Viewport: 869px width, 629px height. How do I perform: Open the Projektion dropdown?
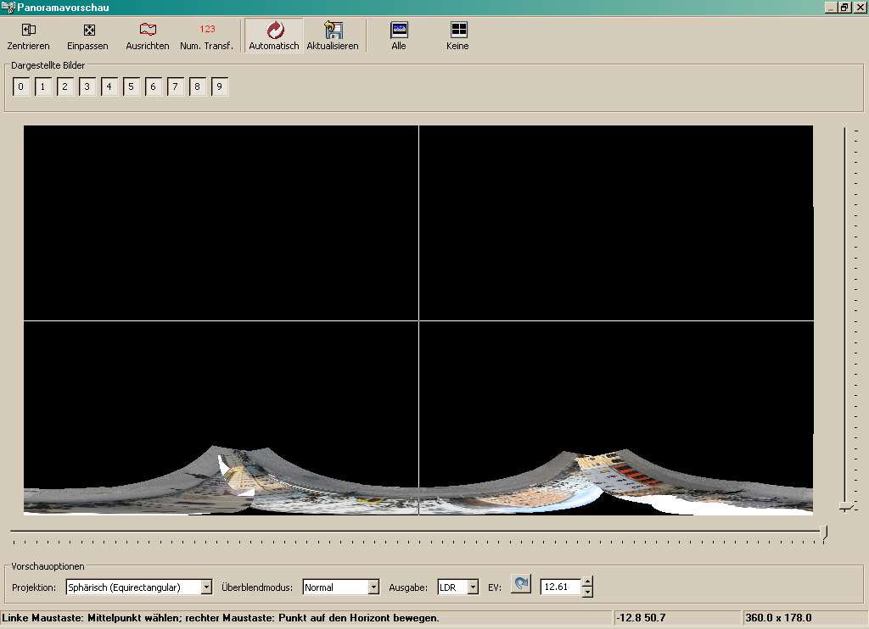tap(206, 587)
